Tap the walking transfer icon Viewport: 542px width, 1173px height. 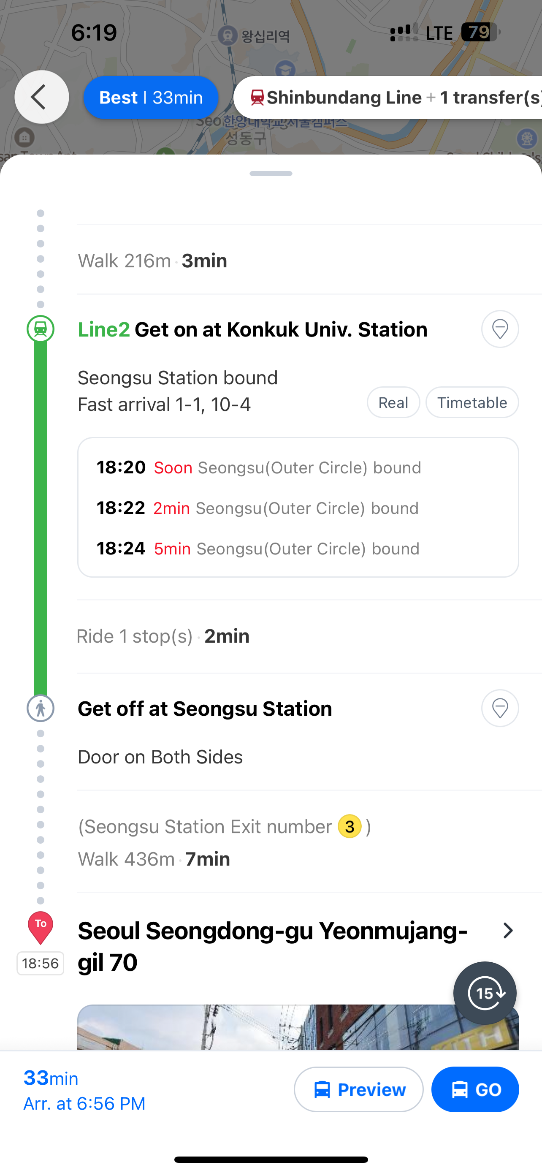click(41, 708)
